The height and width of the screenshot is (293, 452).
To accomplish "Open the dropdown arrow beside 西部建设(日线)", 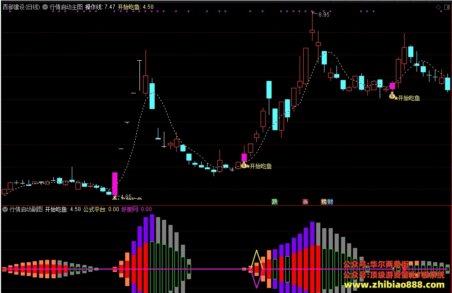I will tap(45, 7).
